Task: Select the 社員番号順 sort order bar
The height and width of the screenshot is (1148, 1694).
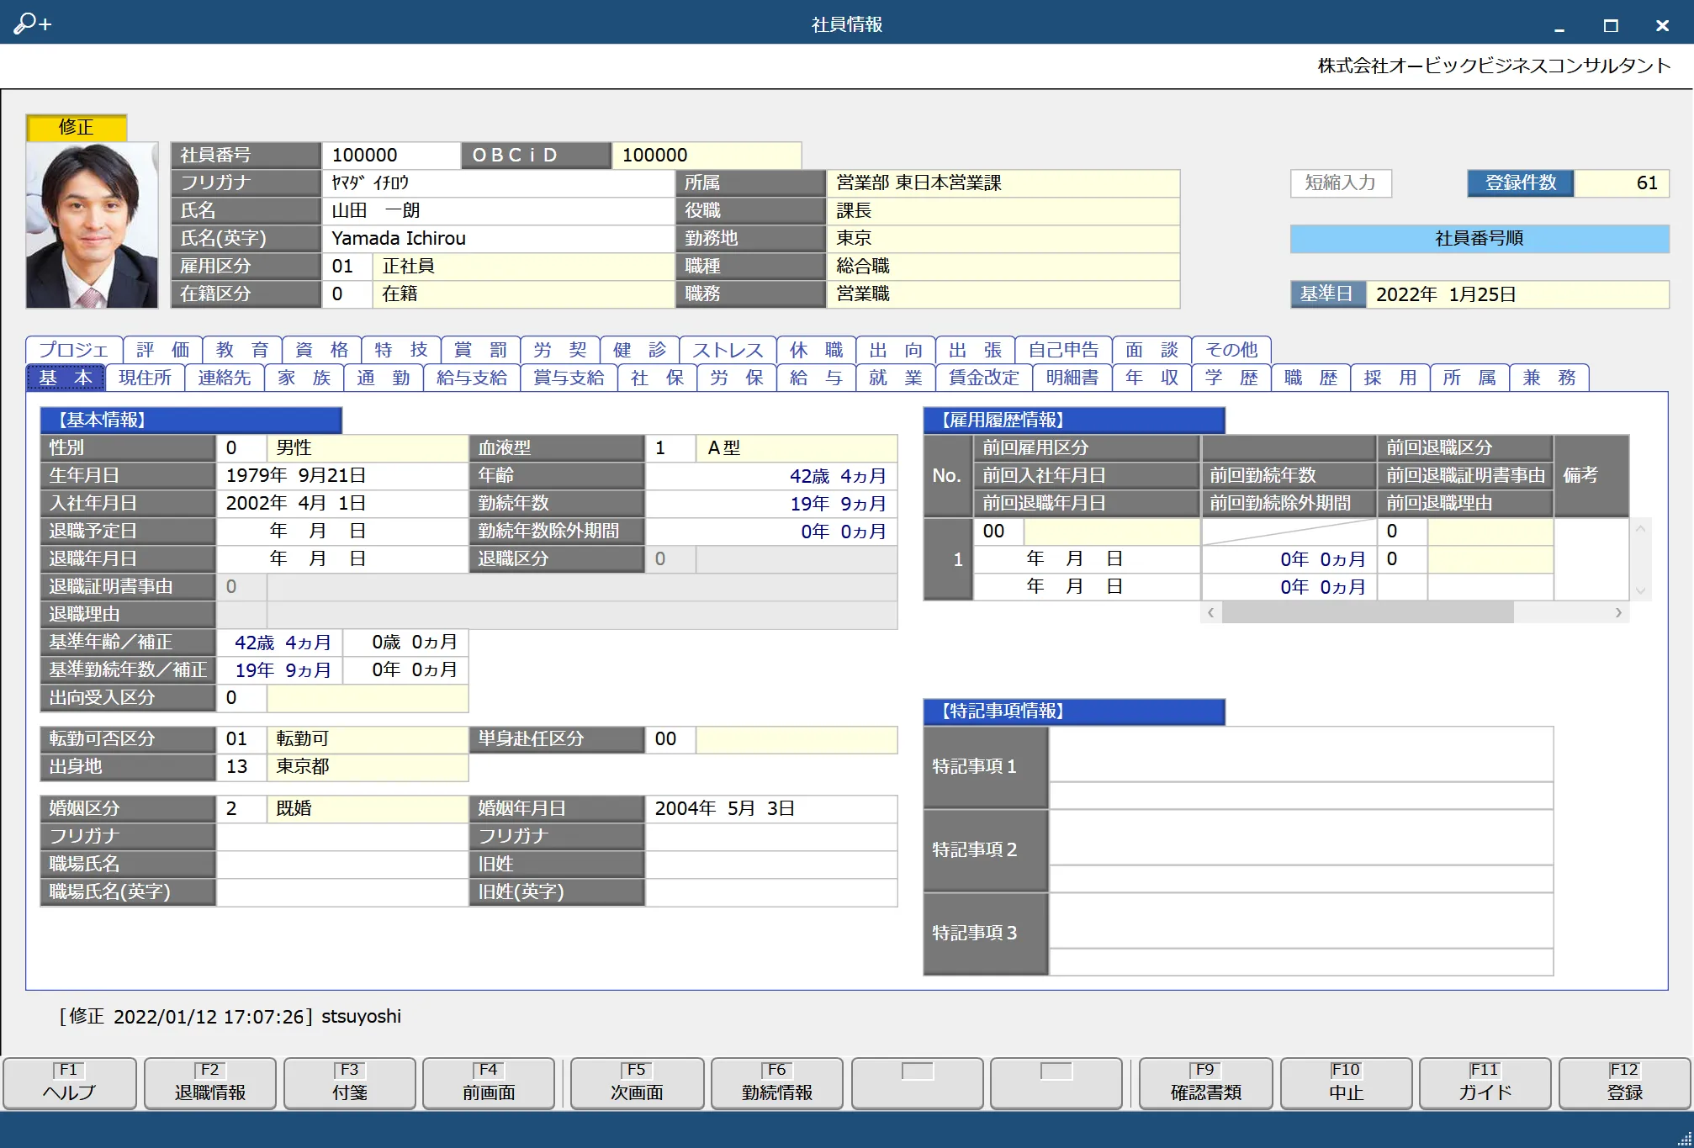Action: [x=1480, y=238]
